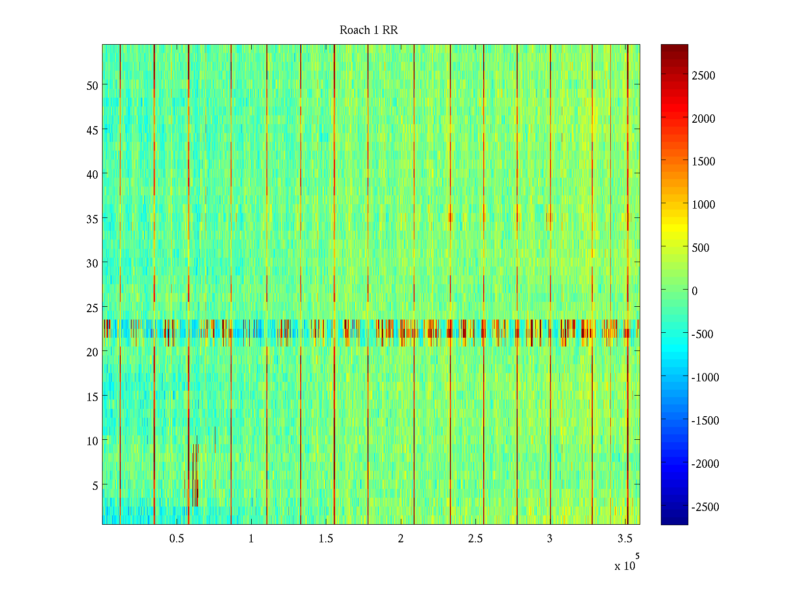The width and height of the screenshot is (785, 589).
Task: Click the colorbar label 2500
Action: [703, 76]
